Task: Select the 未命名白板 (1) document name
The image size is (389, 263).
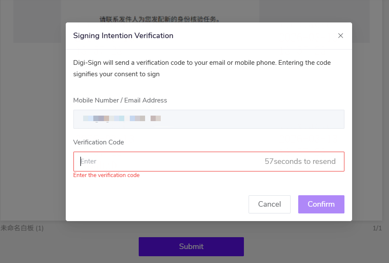Action: click(22, 228)
